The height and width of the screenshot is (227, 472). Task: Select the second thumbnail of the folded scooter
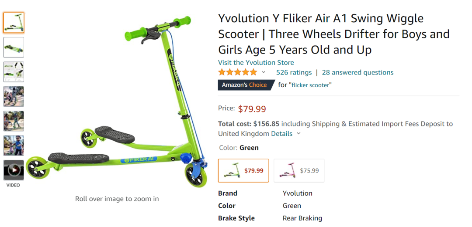(x=14, y=47)
